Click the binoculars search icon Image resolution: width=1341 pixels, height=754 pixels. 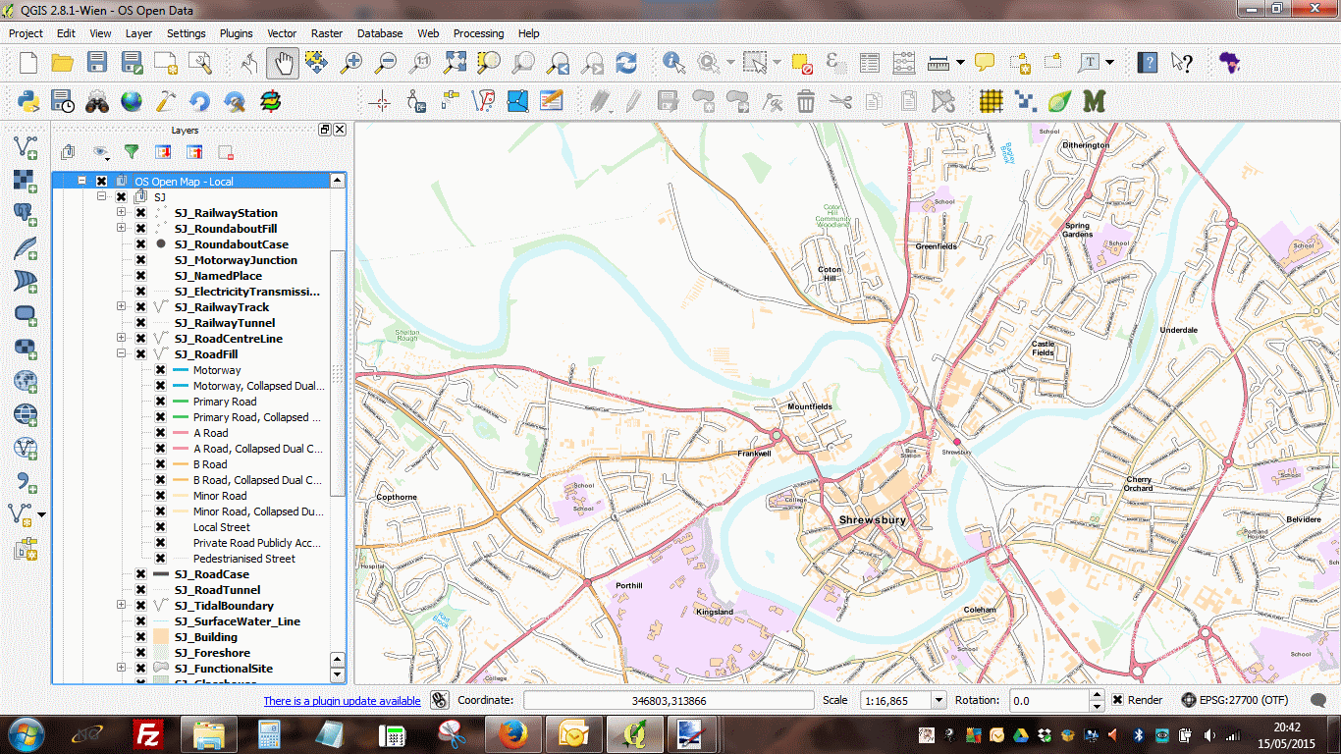[97, 101]
